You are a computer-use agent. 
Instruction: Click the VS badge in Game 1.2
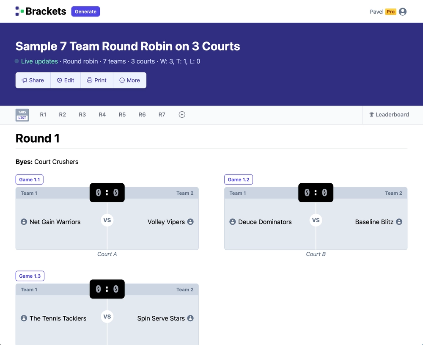coord(316,220)
